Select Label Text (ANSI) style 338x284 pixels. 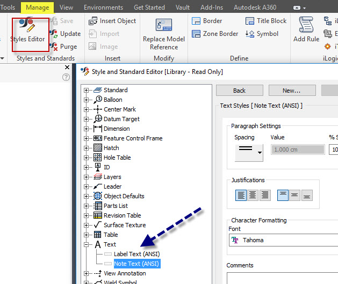click(136, 254)
